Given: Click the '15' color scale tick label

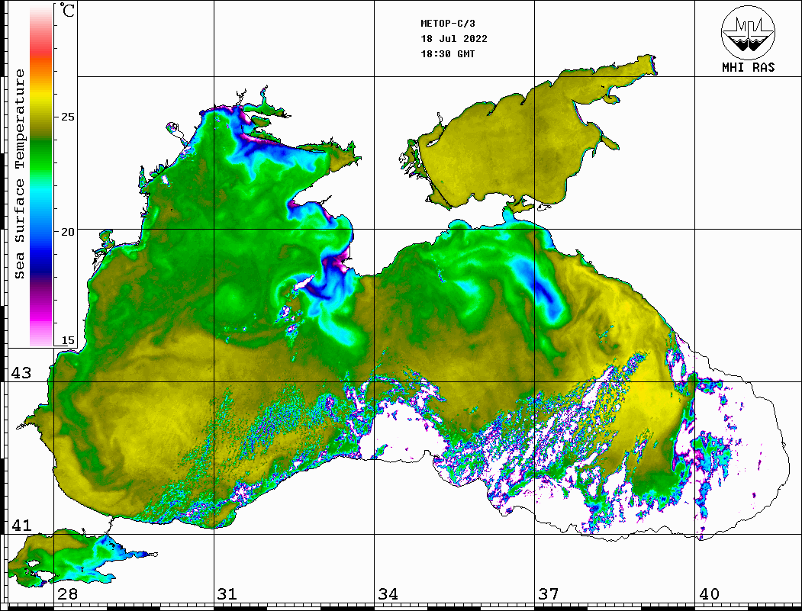Looking at the screenshot, I should (x=68, y=340).
